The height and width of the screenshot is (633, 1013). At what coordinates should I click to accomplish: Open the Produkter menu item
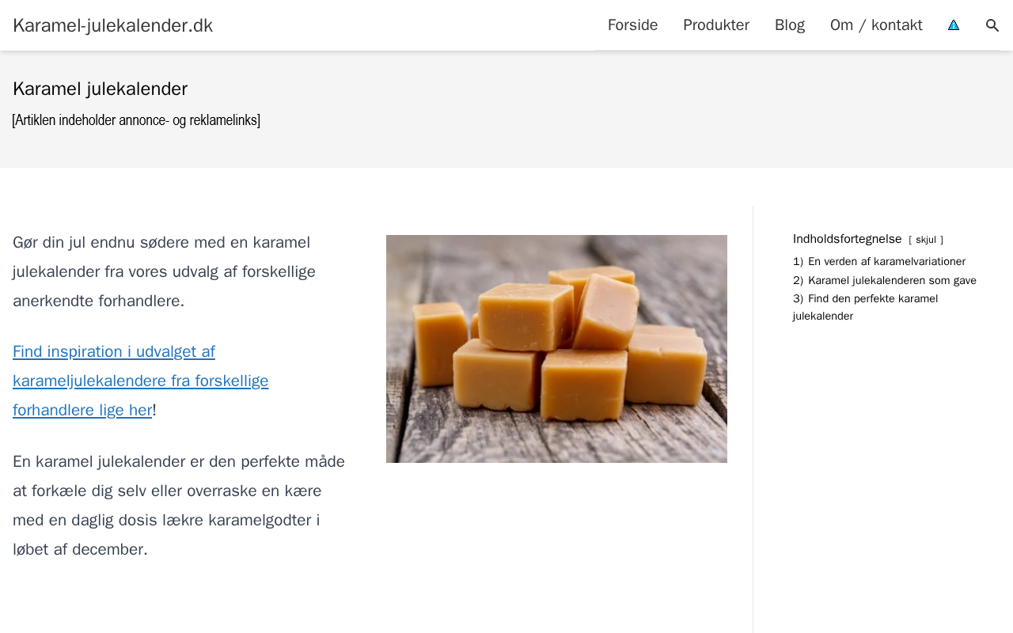(716, 25)
